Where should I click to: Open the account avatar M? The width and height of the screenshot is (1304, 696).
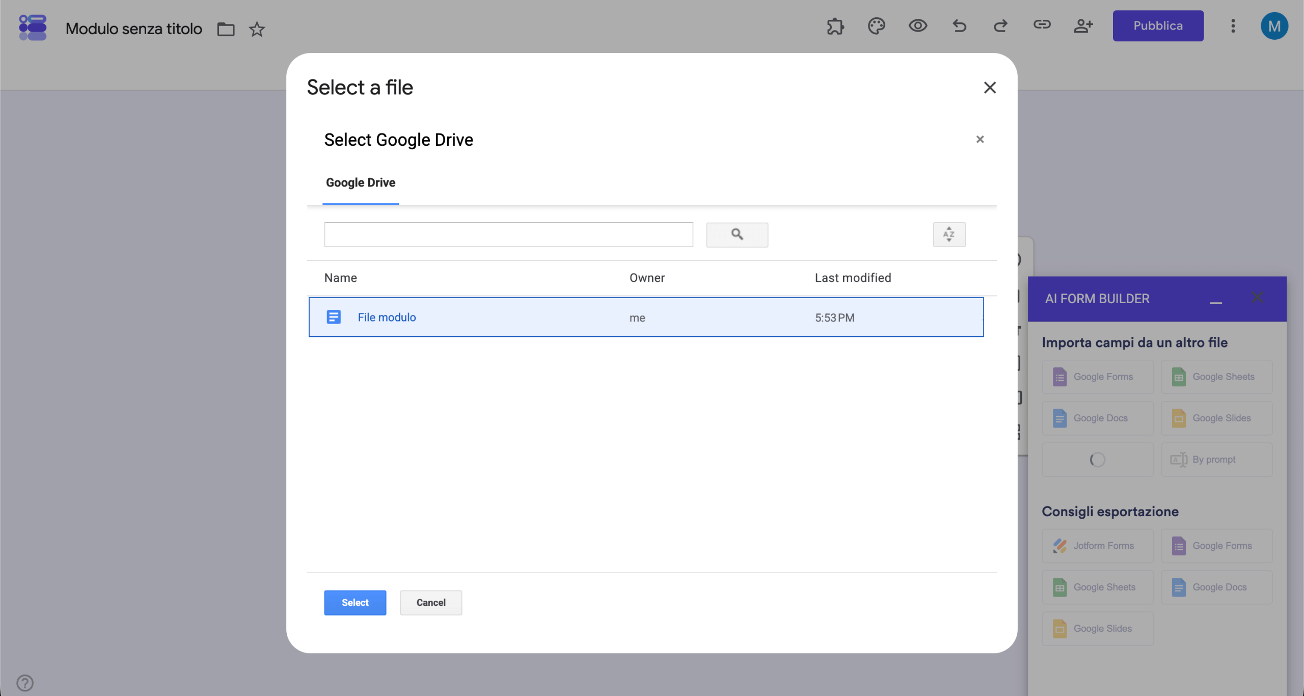point(1274,26)
